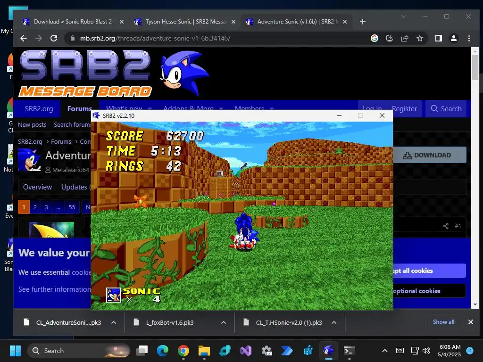The height and width of the screenshot is (362, 483).
Task: Open a new browser tab
Action: tap(363, 22)
